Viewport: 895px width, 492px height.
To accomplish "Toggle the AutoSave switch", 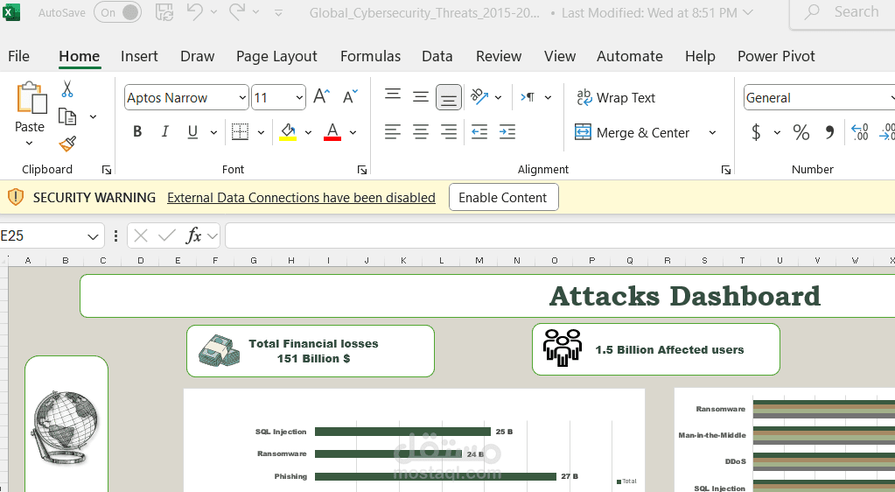I will click(117, 12).
